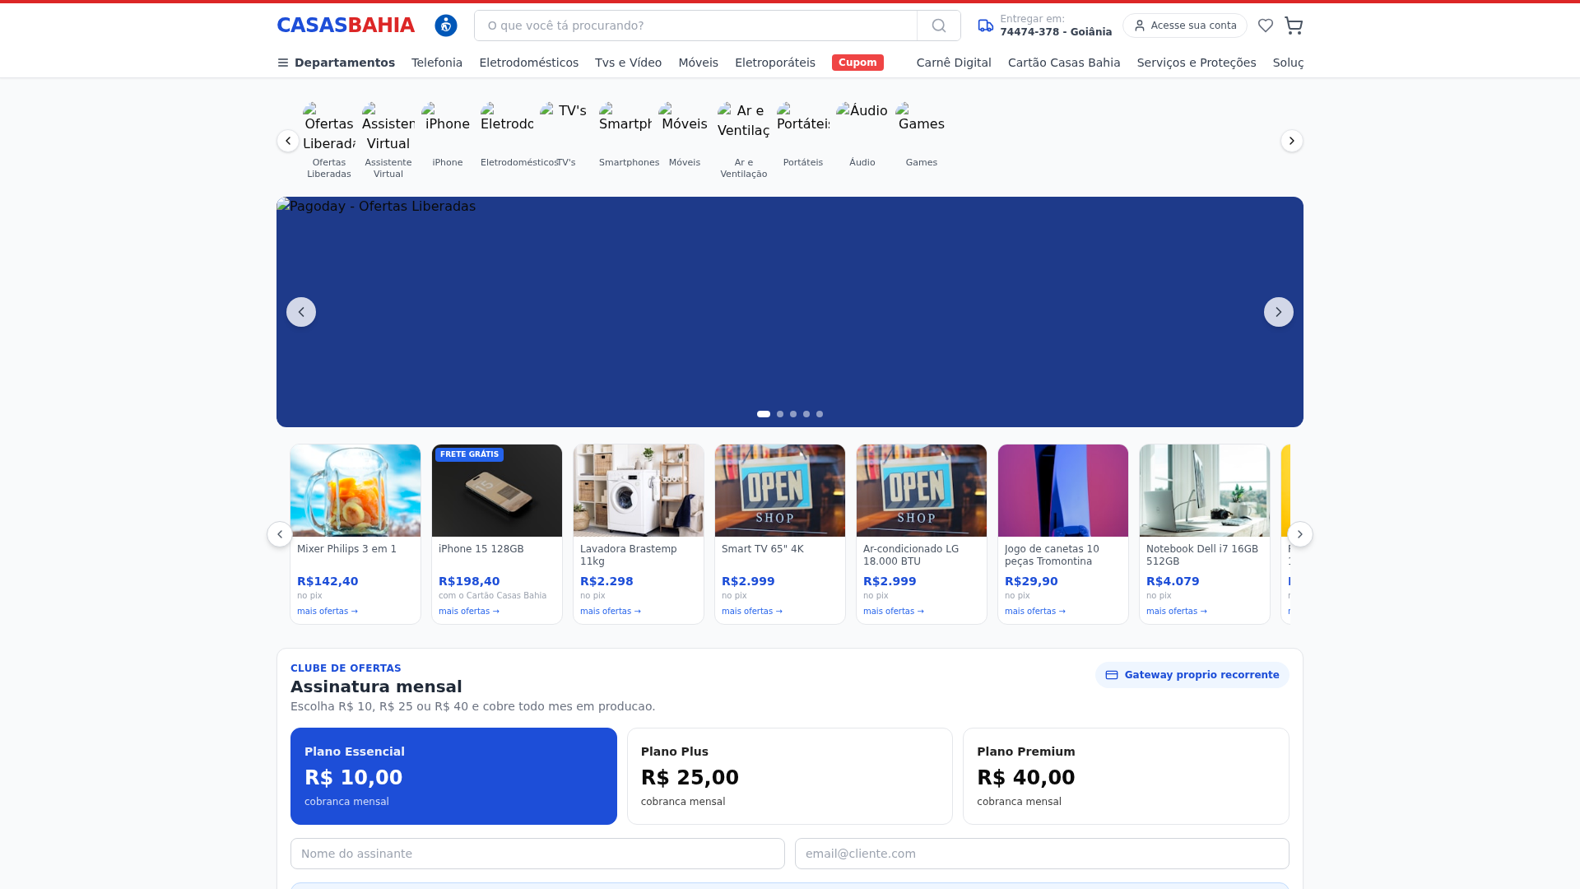The width and height of the screenshot is (1580, 889).
Task: Jump to second banner slide dot
Action: point(780,414)
